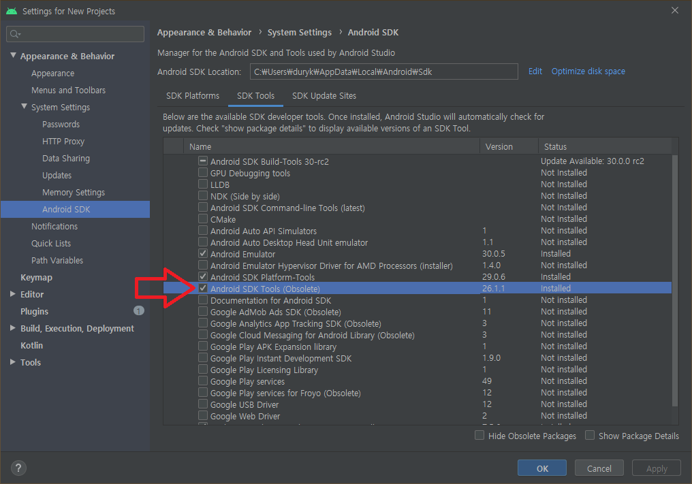The image size is (692, 484).
Task: Click version 30.0.5 of Android Emulator
Action: click(x=493, y=254)
